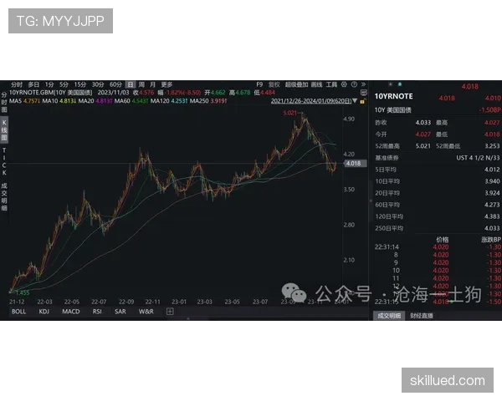Viewport: 502px width, 401px height.
Task: Click the 5.021 high marker on chart
Action: (x=289, y=113)
